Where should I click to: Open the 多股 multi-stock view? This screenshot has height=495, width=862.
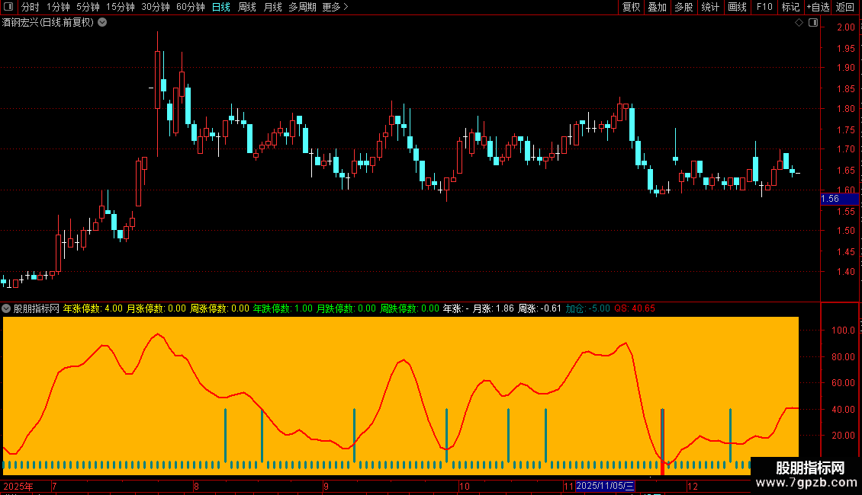[x=684, y=7]
